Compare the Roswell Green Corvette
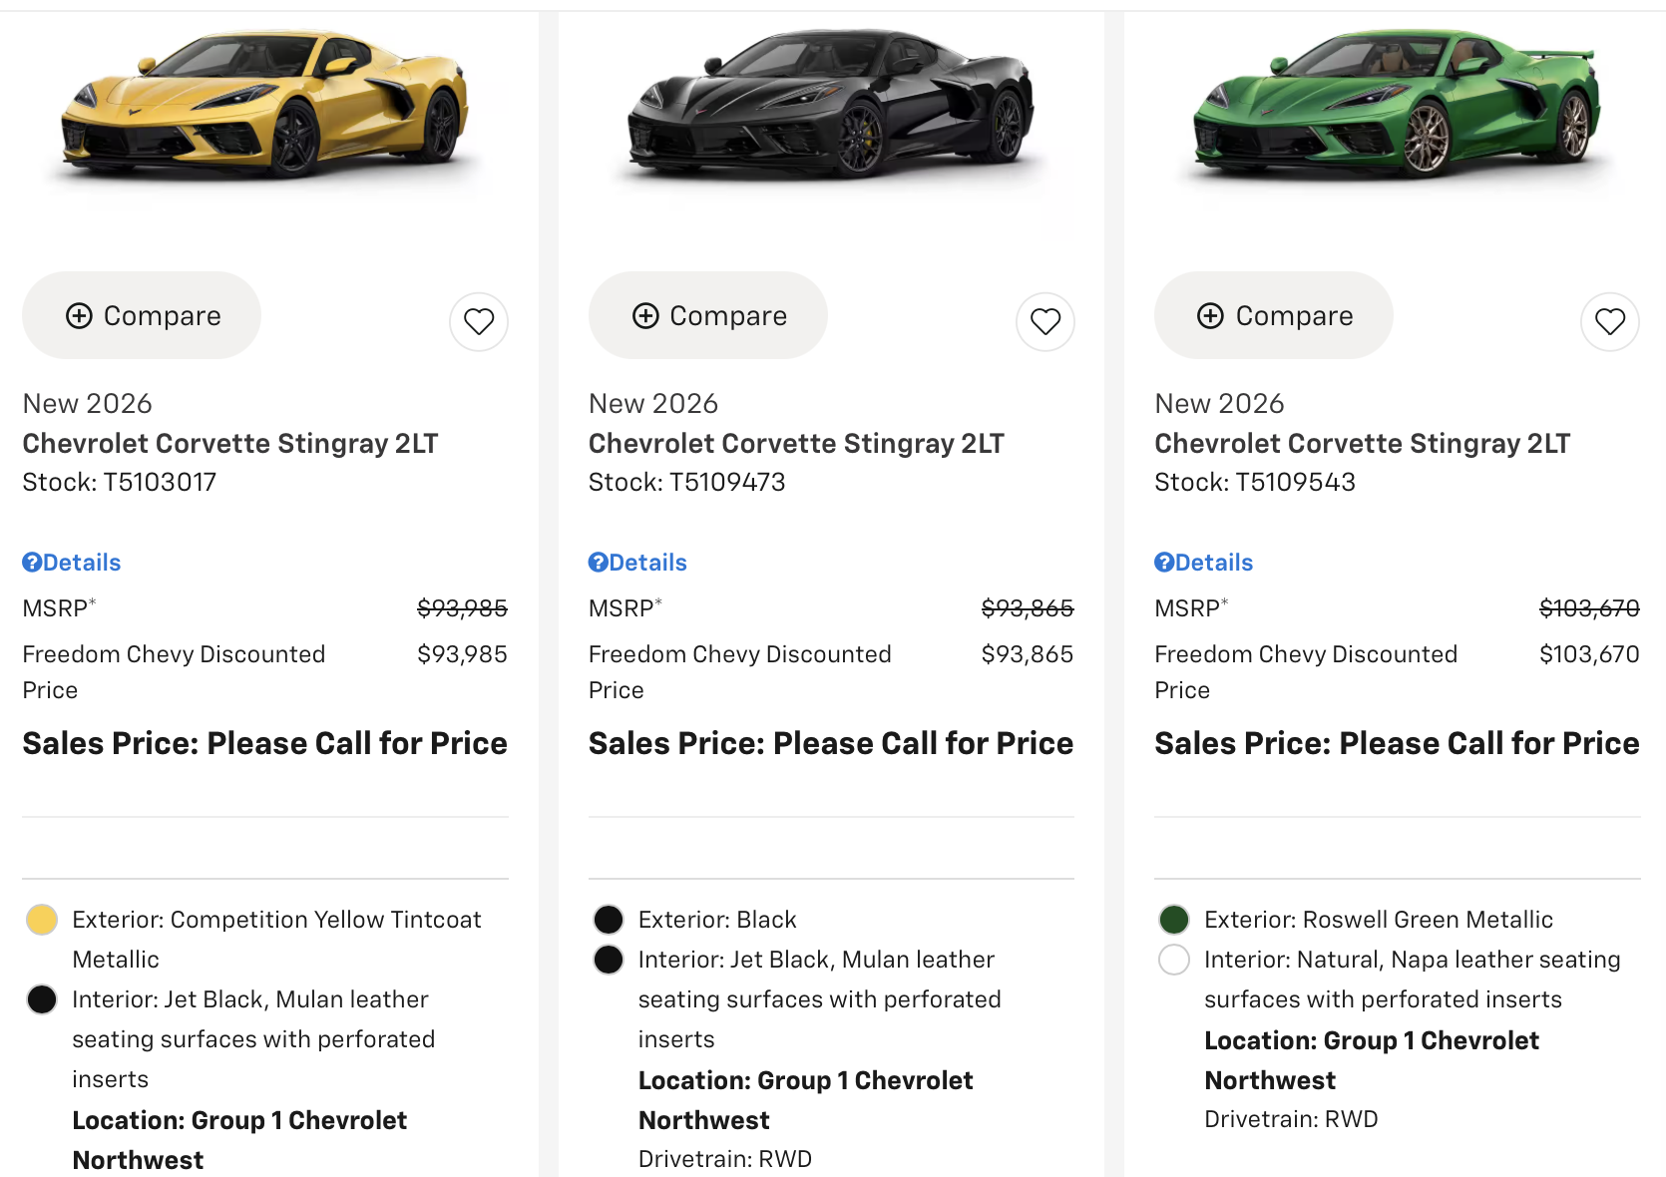 (x=1274, y=315)
